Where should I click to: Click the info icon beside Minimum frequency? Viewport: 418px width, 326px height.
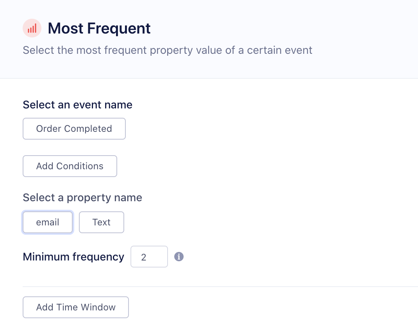179,257
